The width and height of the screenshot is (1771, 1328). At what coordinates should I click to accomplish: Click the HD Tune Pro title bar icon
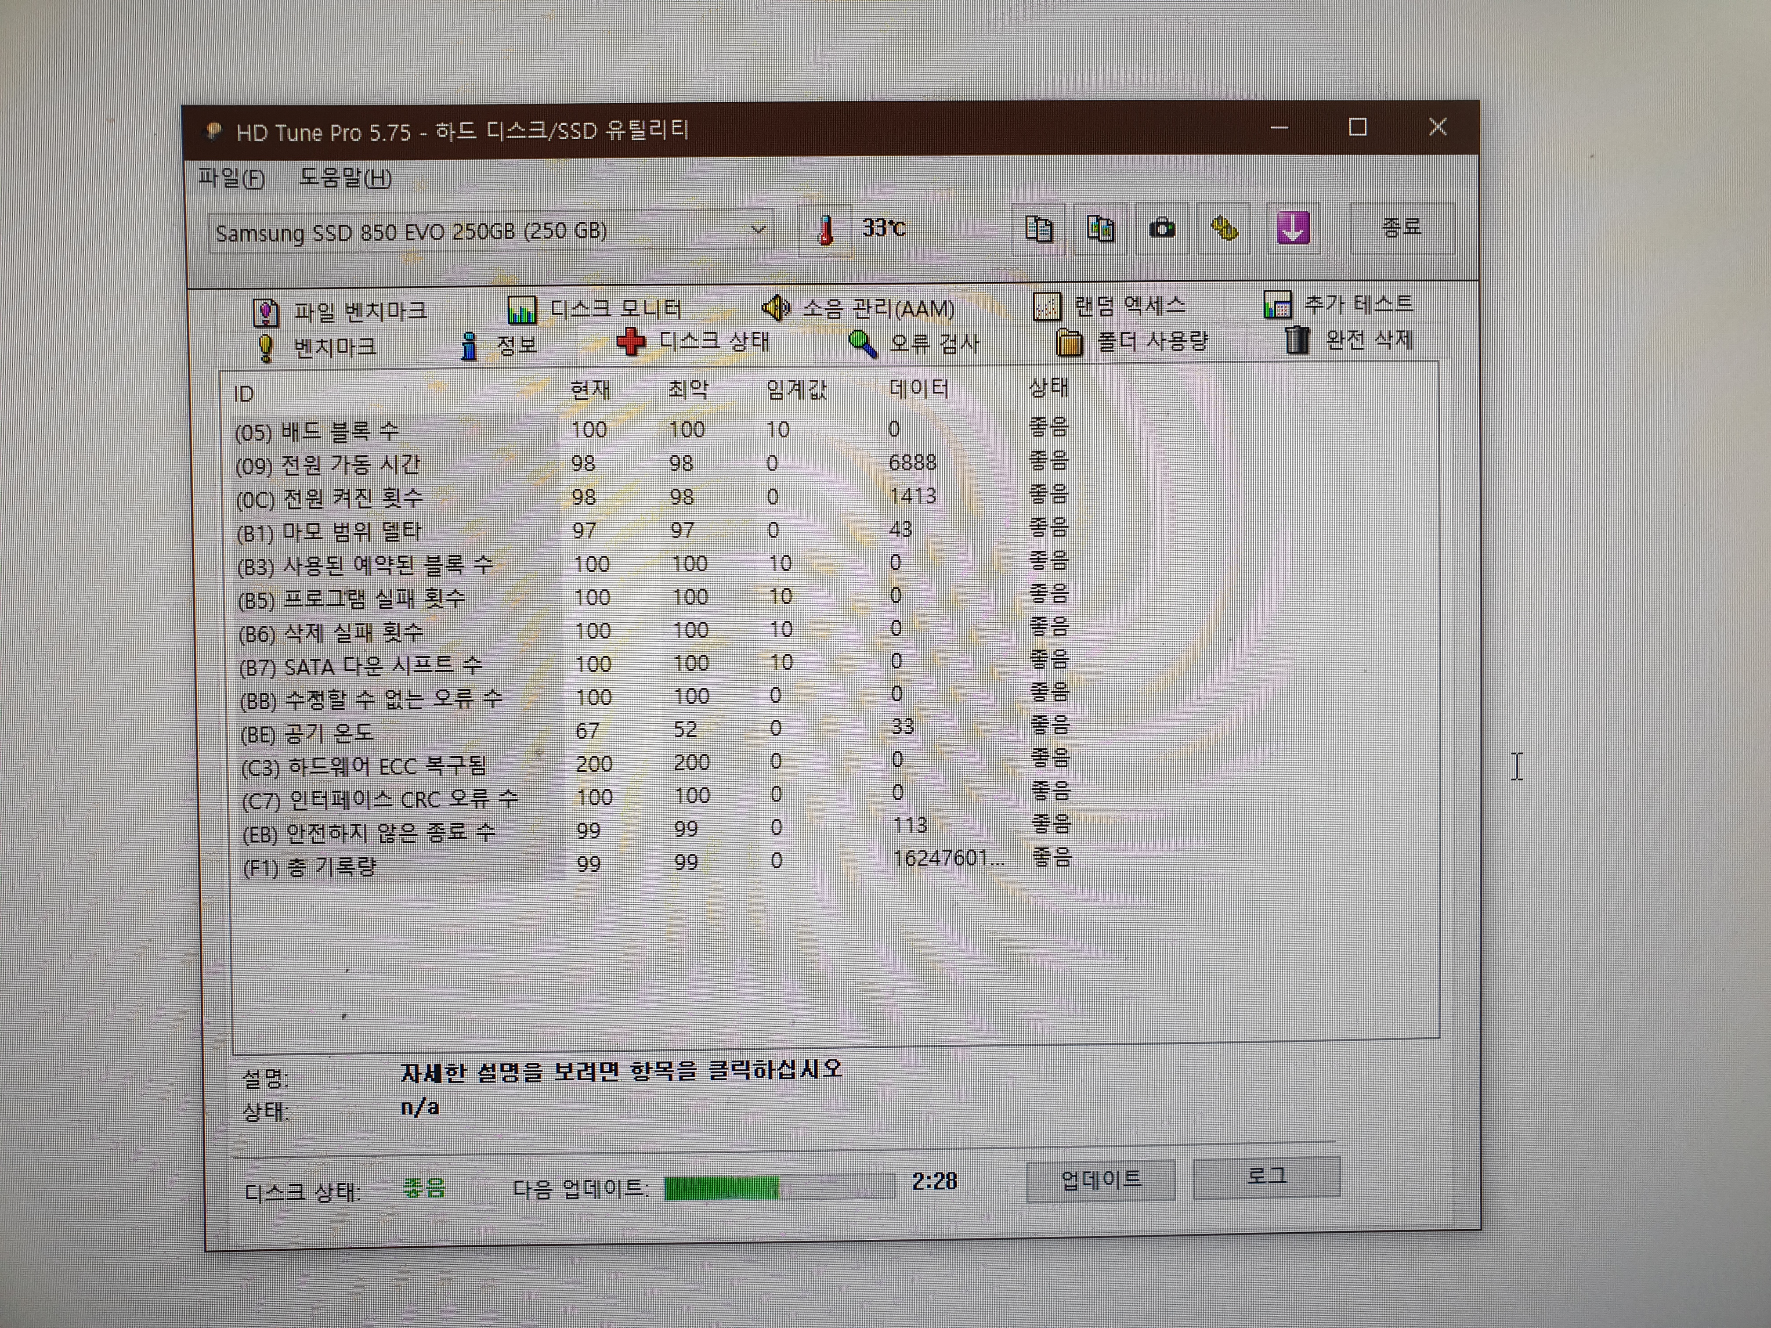click(x=213, y=131)
